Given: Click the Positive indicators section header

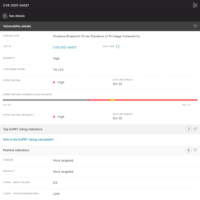Looking at the screenshot, I should [x=100, y=150].
